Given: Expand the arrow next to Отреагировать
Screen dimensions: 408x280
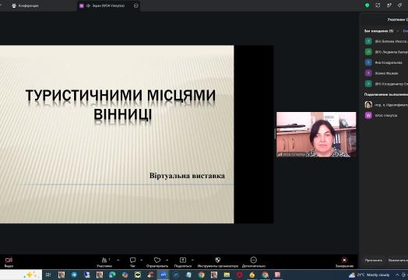Looking at the screenshot, I should pos(167,260).
